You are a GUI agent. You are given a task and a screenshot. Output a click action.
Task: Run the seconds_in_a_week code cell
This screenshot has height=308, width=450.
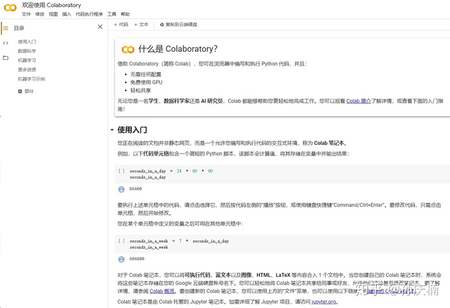click(x=121, y=241)
